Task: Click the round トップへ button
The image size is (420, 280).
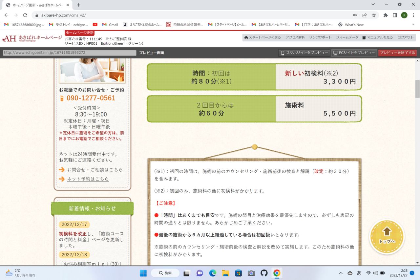Action: (387, 237)
